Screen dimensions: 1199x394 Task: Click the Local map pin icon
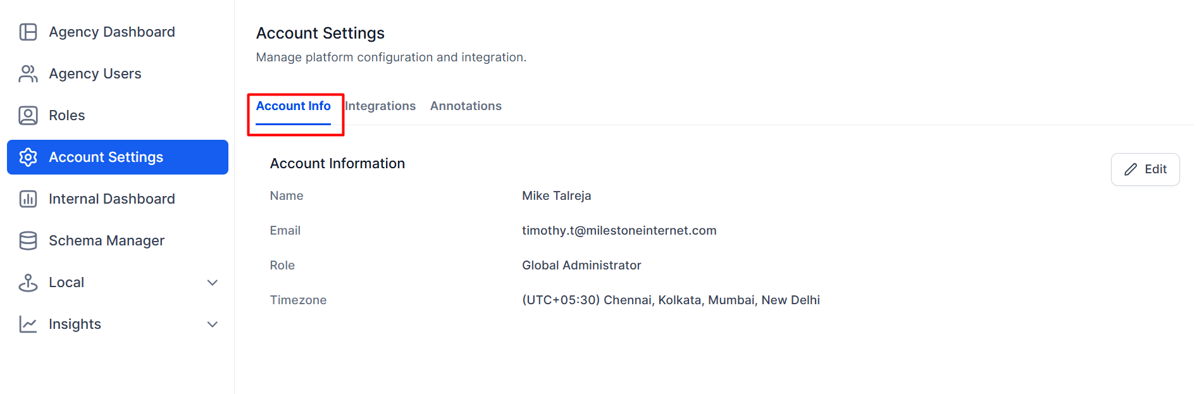pos(28,282)
